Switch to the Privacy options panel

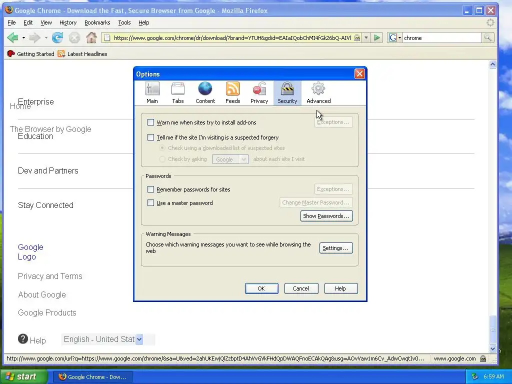[259, 93]
